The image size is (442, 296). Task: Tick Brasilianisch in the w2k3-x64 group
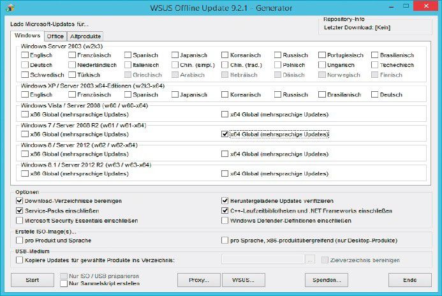click(x=322, y=94)
